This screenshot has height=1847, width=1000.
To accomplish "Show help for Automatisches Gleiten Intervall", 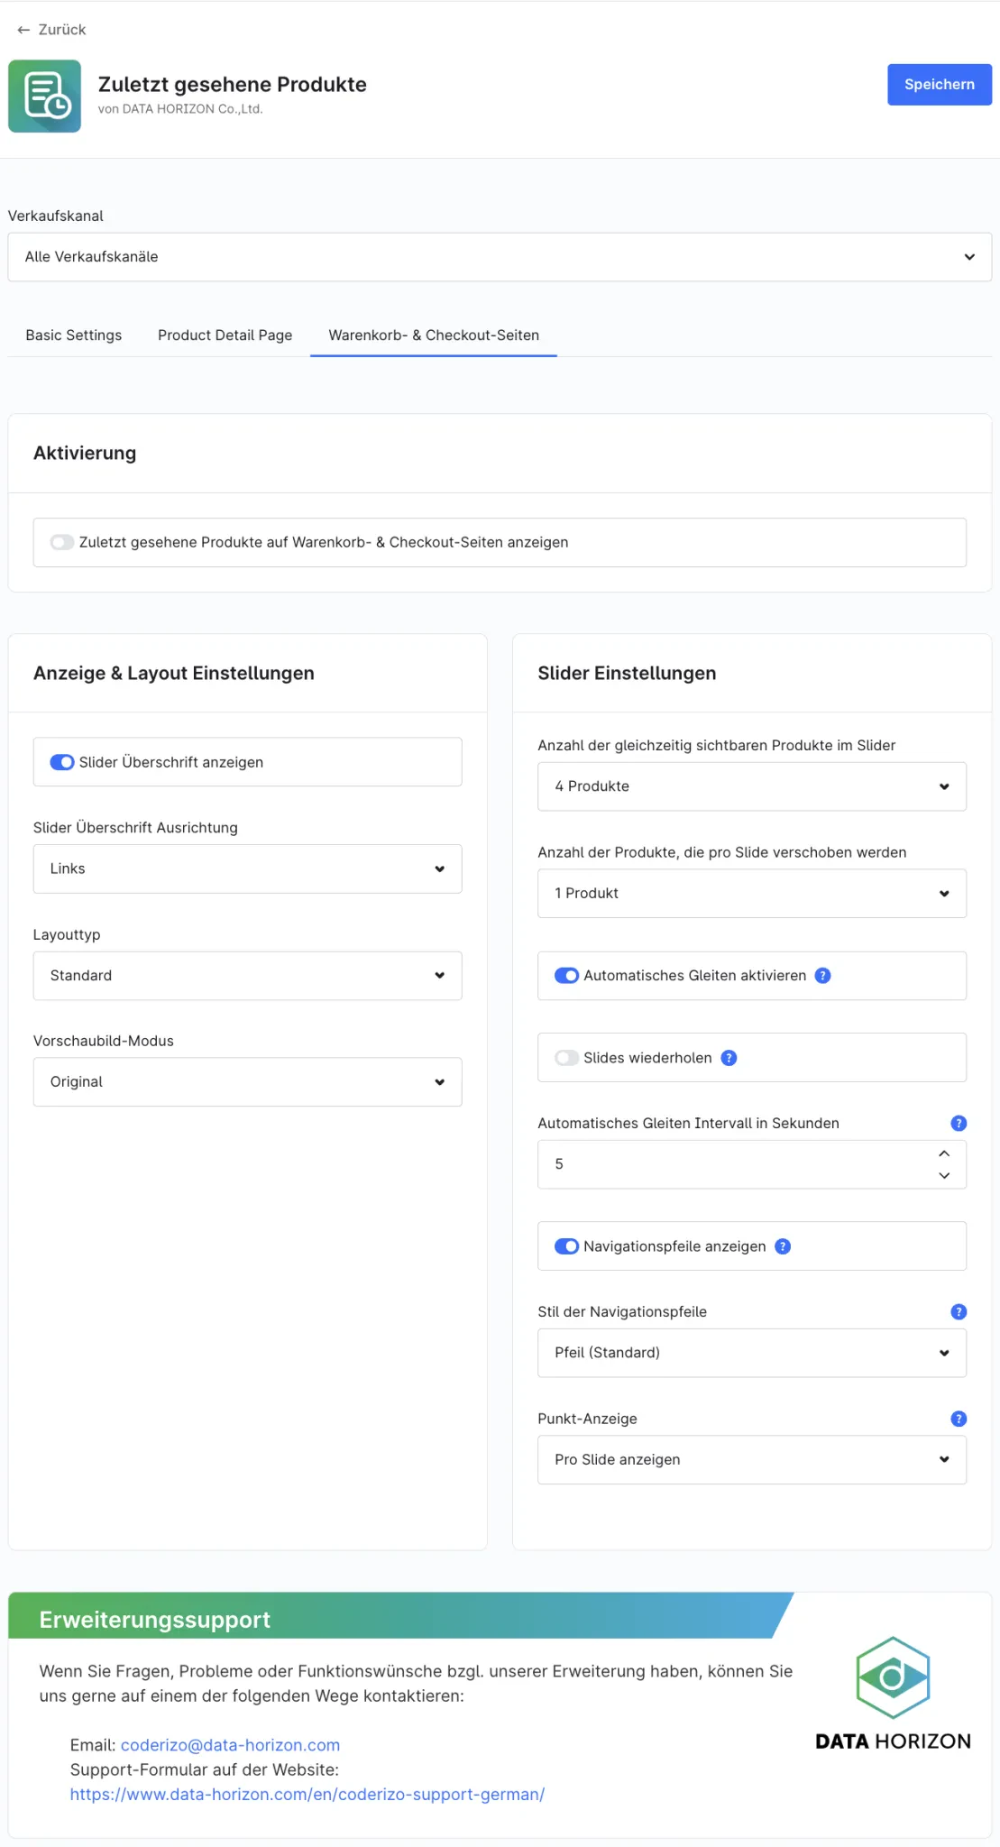I will [959, 1123].
